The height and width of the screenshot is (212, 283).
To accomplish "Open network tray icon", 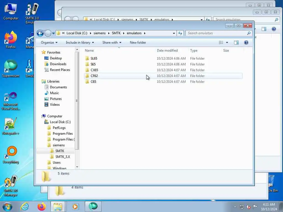I will (x=242, y=207).
